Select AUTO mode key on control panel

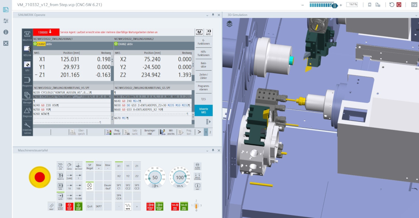(x=61, y=196)
